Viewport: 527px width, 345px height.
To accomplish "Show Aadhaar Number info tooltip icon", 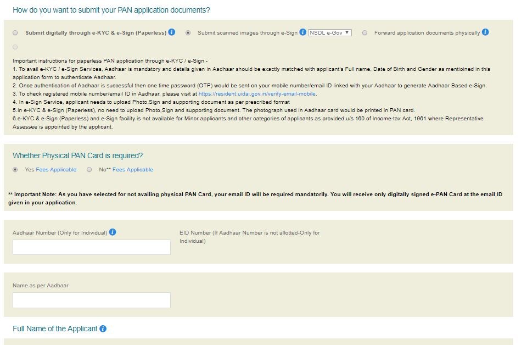I will coord(113,232).
